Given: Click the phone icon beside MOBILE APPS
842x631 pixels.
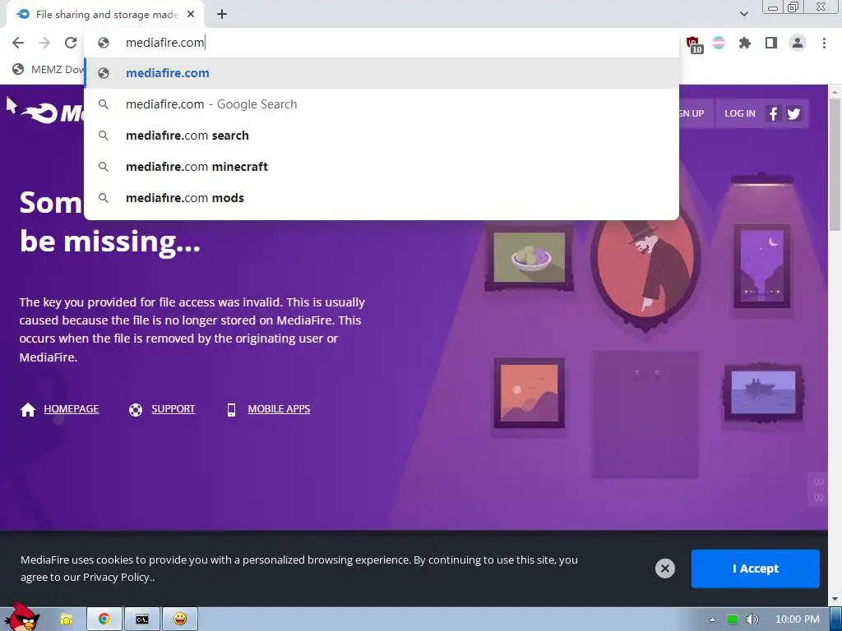Looking at the screenshot, I should pyautogui.click(x=231, y=410).
